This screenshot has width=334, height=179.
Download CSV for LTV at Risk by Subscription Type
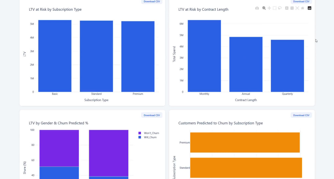[x=152, y=1]
